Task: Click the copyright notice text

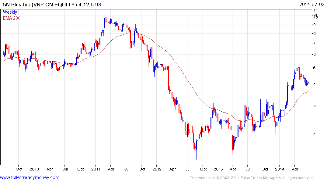Action: 252,178
